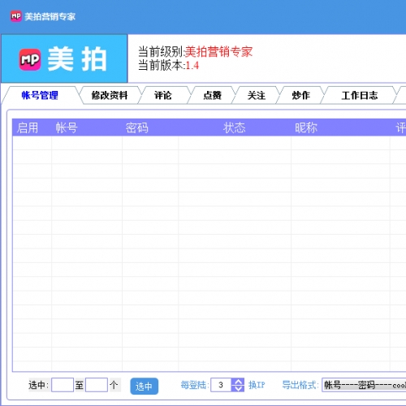Click the 昵称 column header
The image size is (406, 406).
[x=306, y=127]
